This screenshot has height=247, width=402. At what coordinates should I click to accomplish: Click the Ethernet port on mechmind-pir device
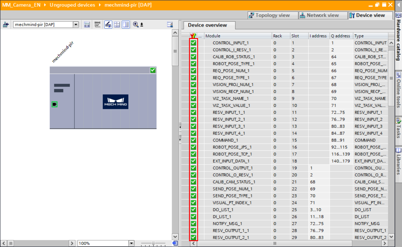[x=54, y=104]
